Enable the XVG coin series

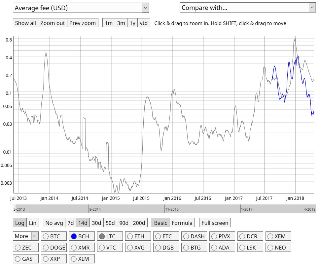138,247
